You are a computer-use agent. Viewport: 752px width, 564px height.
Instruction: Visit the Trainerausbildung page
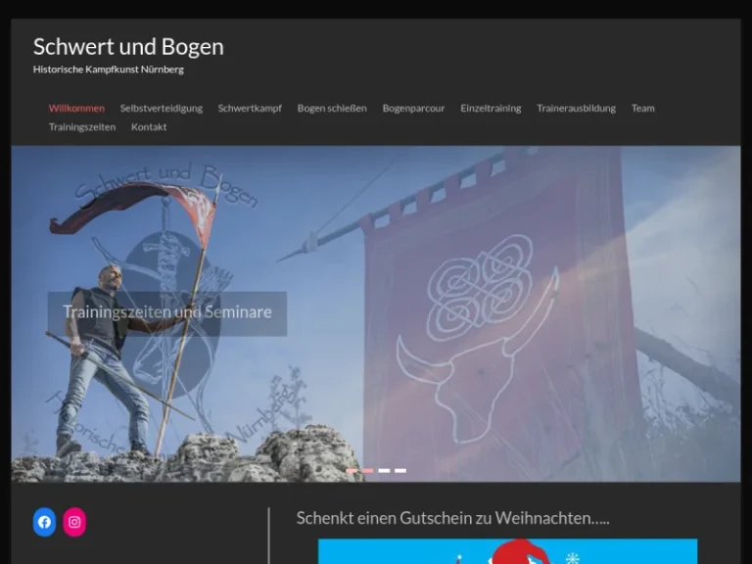tap(576, 108)
